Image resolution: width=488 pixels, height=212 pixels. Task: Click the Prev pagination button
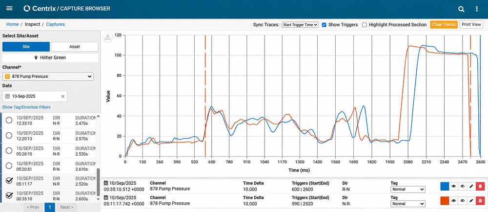(x=33, y=207)
